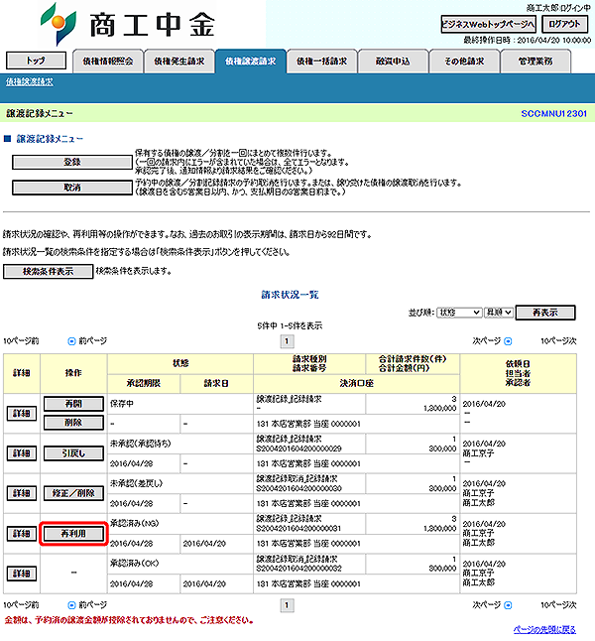Open 債権一括請求 tab
Screen dimensions: 595x641
(322, 62)
